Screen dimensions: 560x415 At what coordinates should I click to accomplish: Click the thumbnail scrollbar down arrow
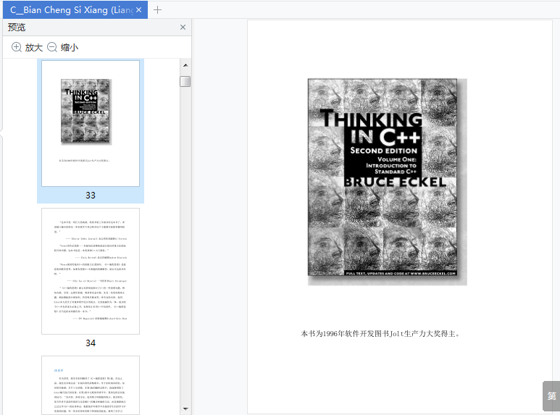pyautogui.click(x=185, y=408)
